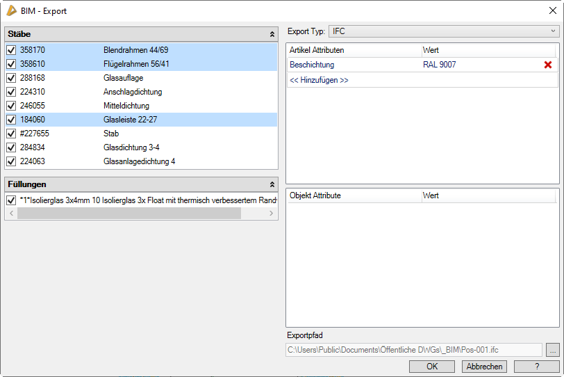Click << Hinzufügen >> to add attribute

(x=319, y=80)
